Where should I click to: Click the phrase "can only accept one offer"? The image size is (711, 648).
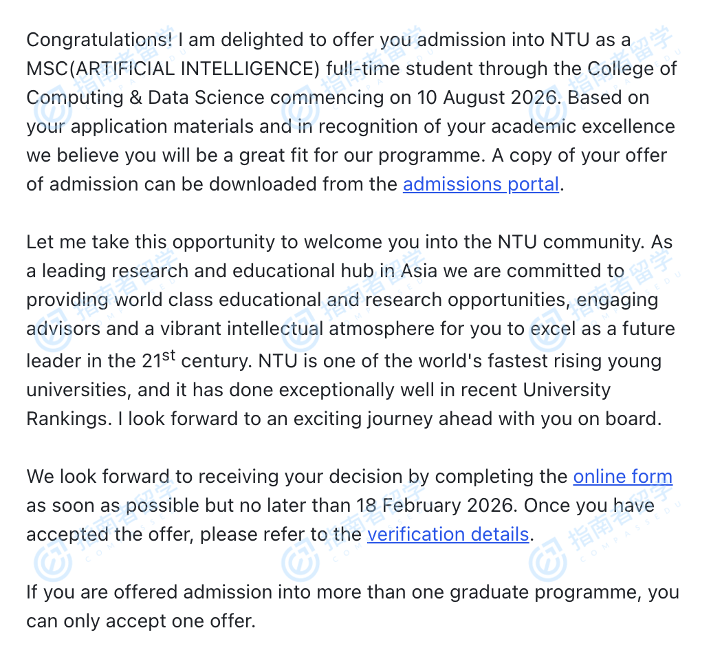(141, 621)
